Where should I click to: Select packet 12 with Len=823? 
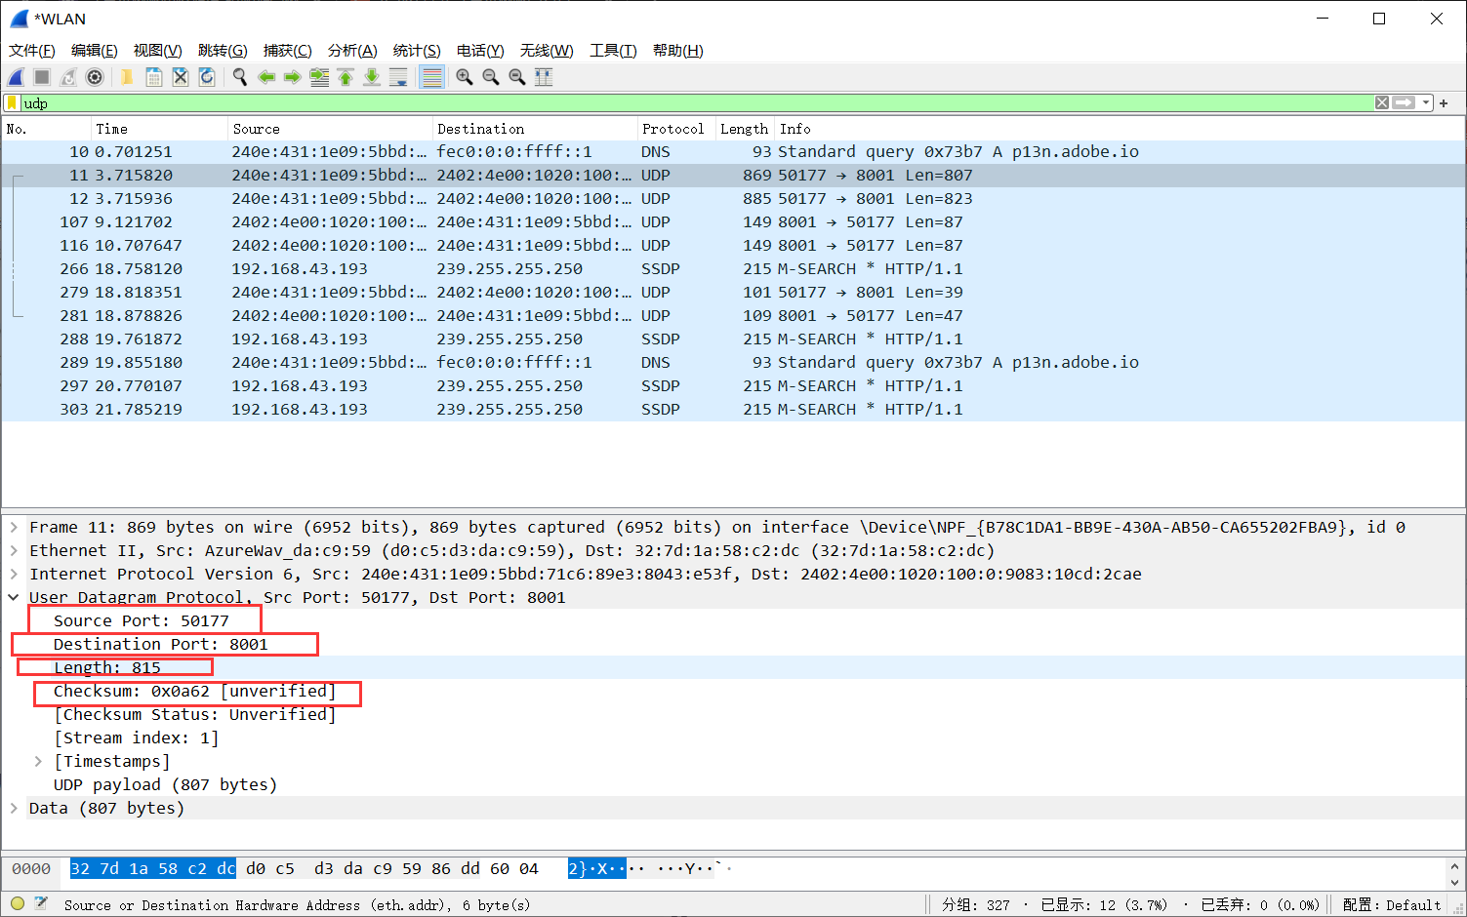(x=733, y=198)
